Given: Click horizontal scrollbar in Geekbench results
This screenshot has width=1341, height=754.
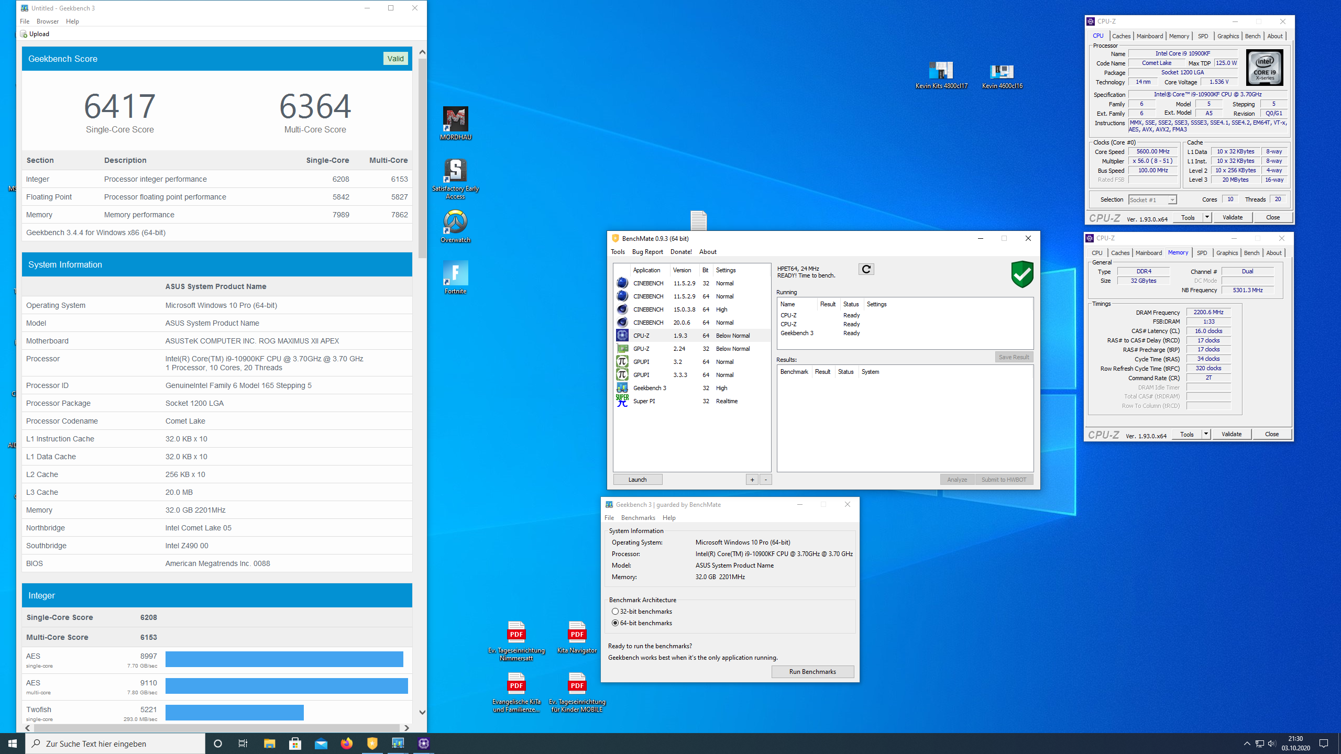Looking at the screenshot, I should pyautogui.click(x=216, y=728).
